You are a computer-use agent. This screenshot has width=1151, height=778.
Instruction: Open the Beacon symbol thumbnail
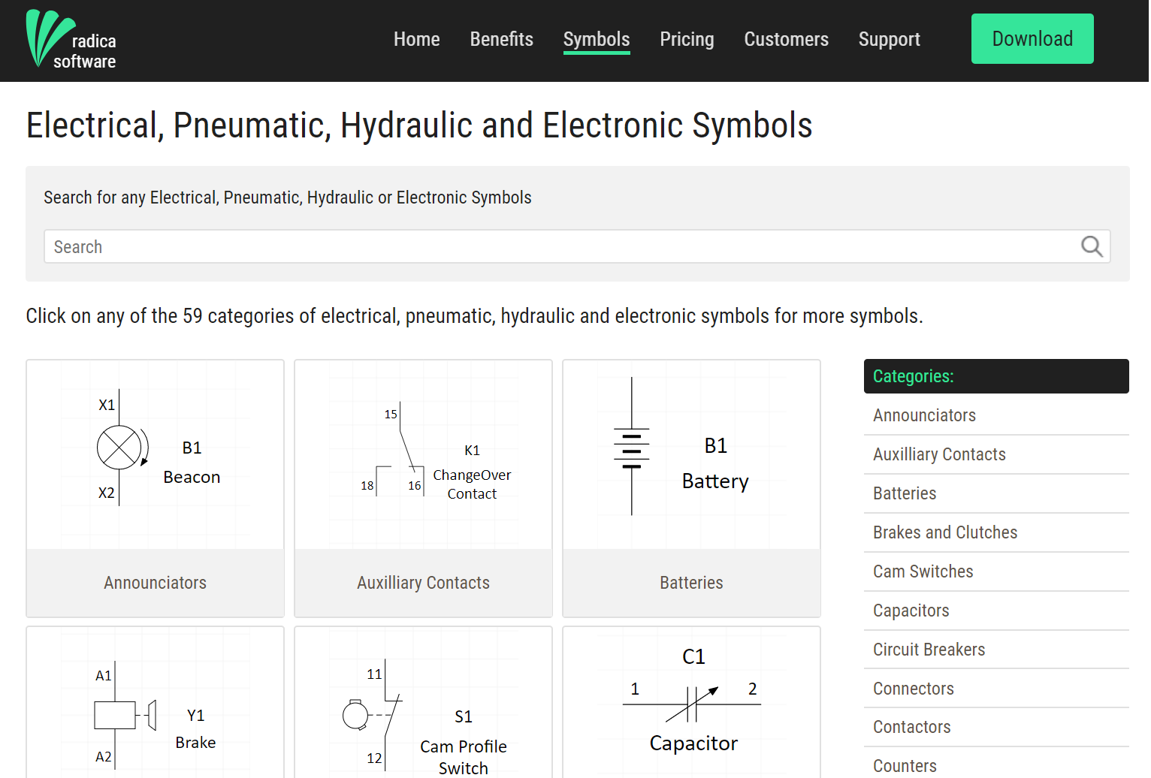pyautogui.click(x=156, y=454)
